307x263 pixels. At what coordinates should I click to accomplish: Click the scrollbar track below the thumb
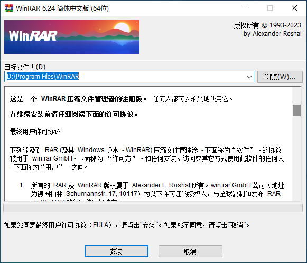(x=296, y=158)
